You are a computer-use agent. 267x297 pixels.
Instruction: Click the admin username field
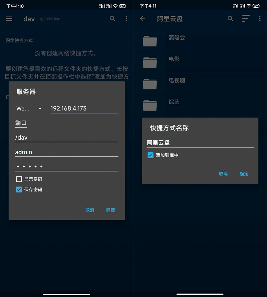pos(67,152)
